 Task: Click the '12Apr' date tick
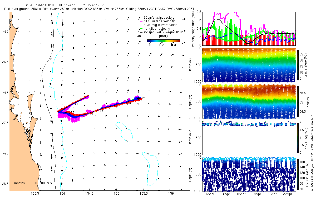point(210,194)
